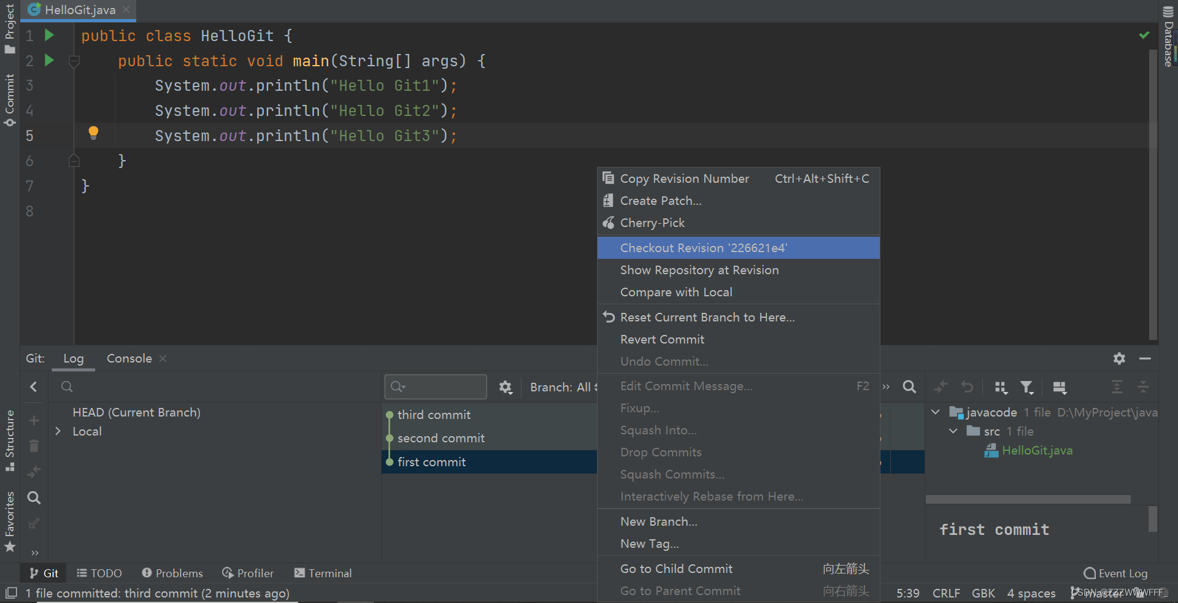Click the branches search field
This screenshot has width=1178, height=603.
pos(215,386)
